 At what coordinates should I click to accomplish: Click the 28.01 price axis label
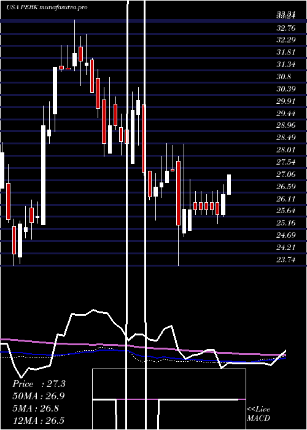pos(286,150)
